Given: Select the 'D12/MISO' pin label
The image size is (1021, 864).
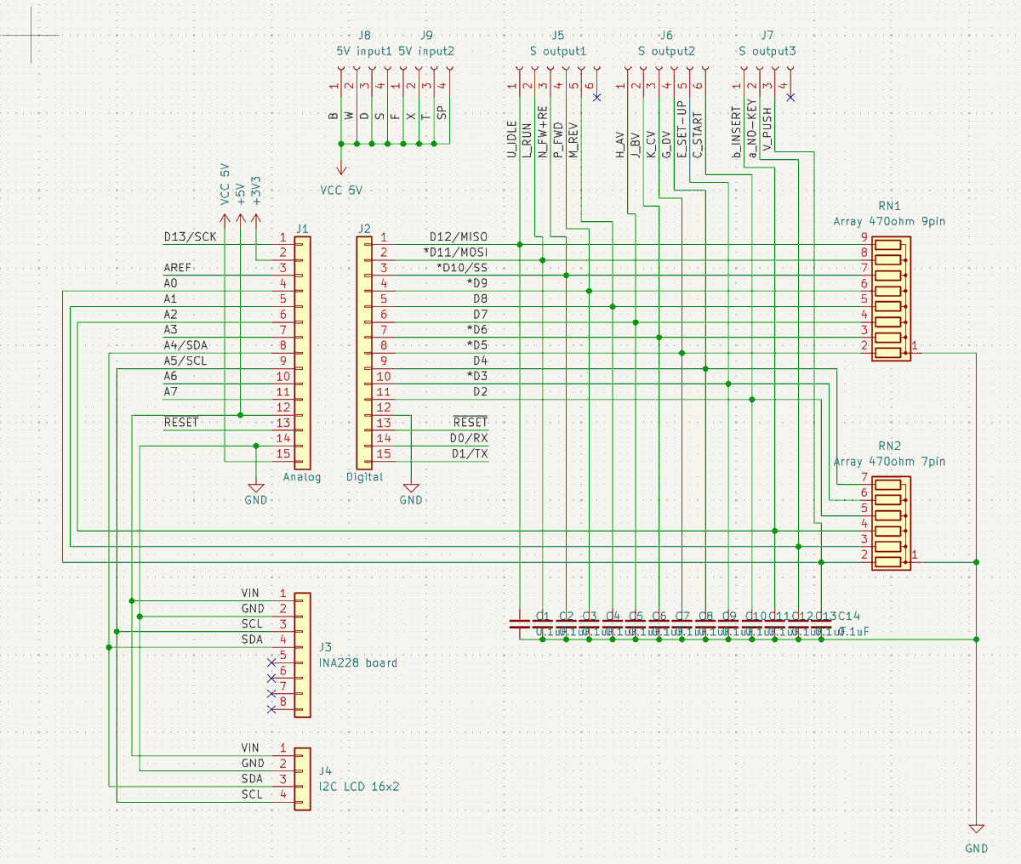Looking at the screenshot, I should click(459, 237).
